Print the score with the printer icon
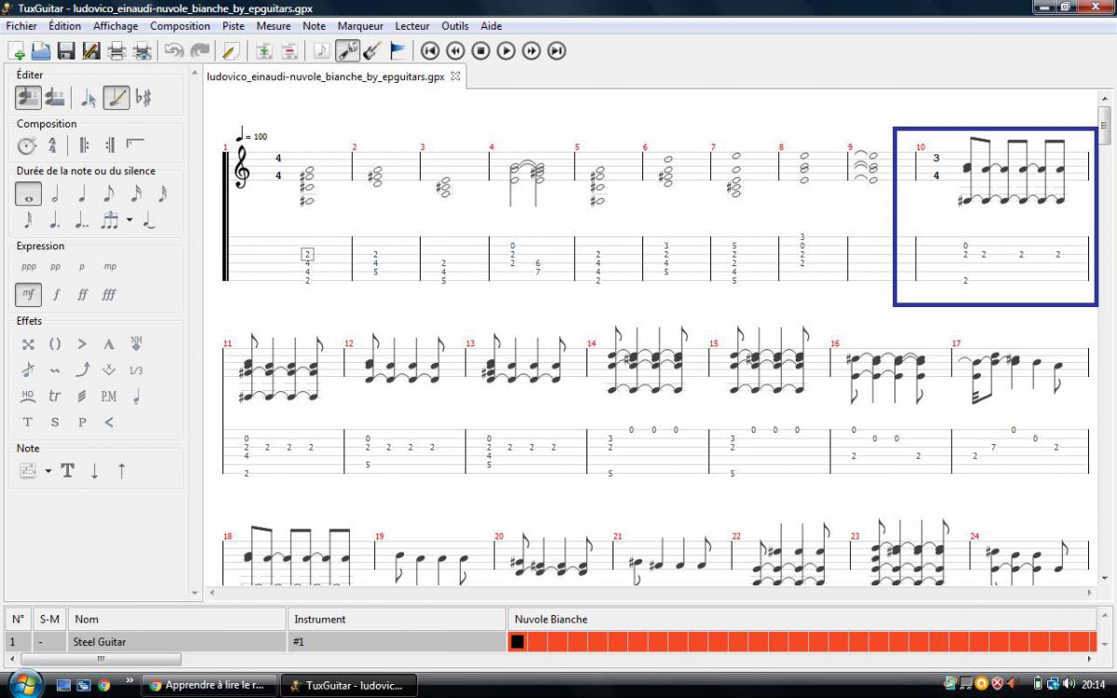The width and height of the screenshot is (1117, 698). click(117, 51)
